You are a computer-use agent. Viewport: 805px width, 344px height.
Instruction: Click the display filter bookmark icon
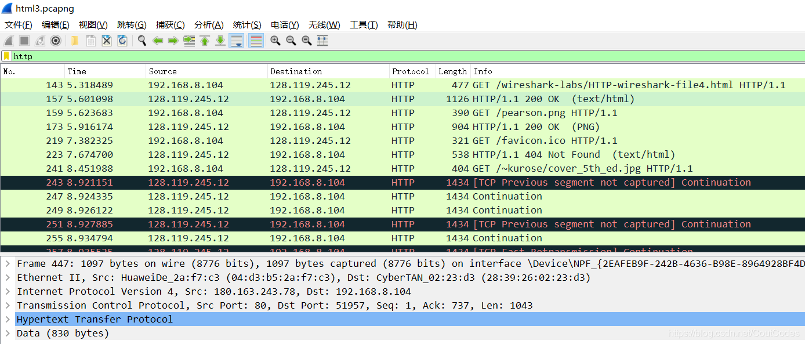tap(7, 56)
